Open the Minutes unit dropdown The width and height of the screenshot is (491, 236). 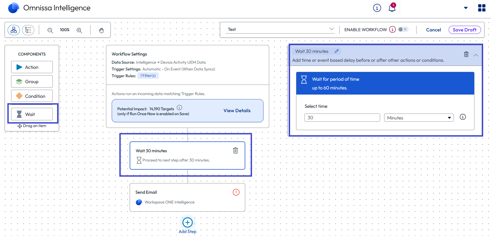[x=419, y=118]
